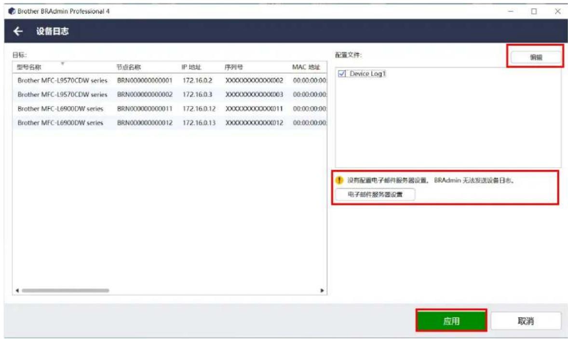This screenshot has width=568, height=339.
Task: Sort by 型号名称 column header
Action: (x=29, y=68)
